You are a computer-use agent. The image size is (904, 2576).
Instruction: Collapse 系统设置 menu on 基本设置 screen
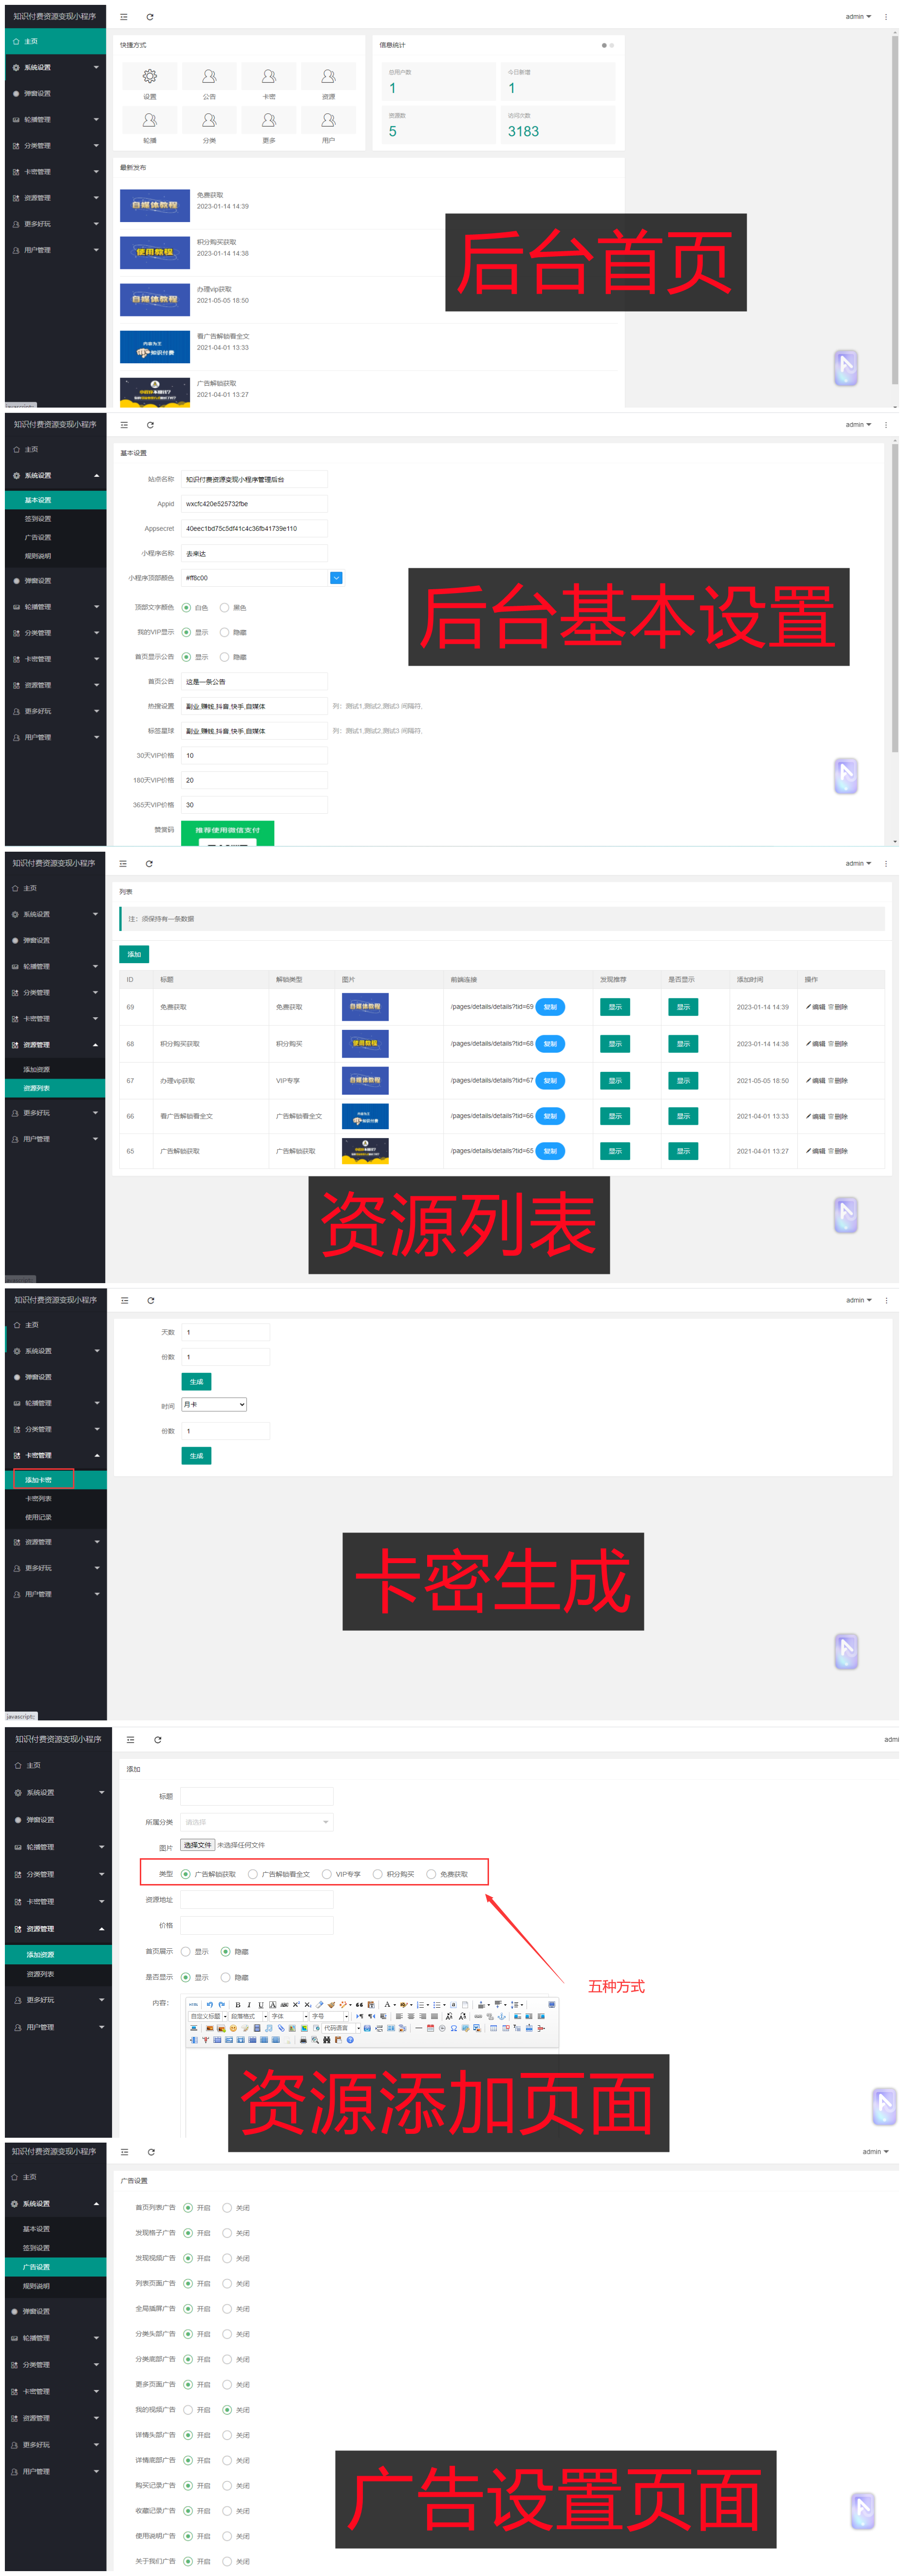click(56, 476)
